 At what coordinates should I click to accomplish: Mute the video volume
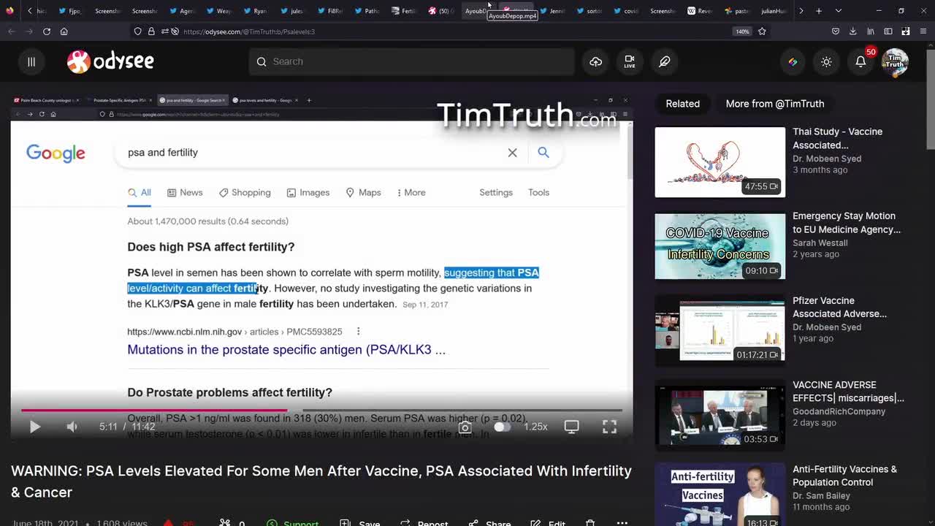72,427
